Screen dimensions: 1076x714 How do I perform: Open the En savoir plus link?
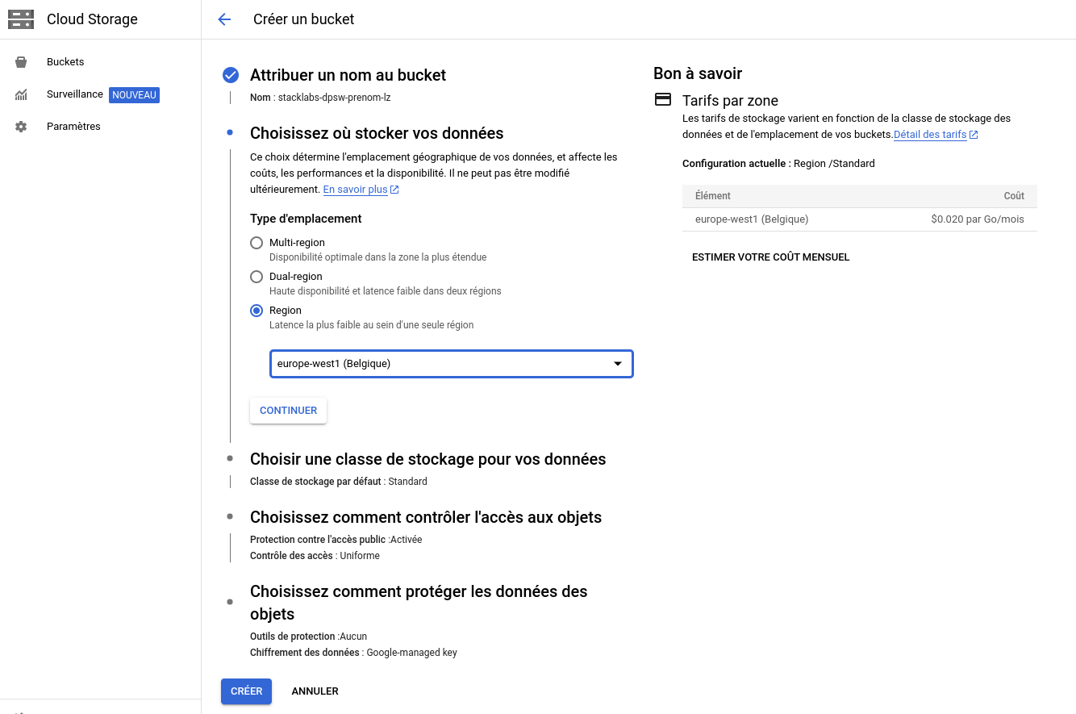pos(356,190)
